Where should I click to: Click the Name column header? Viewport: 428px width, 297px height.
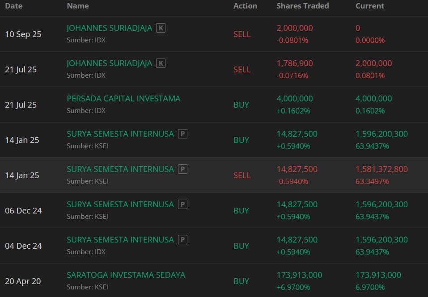(x=78, y=6)
